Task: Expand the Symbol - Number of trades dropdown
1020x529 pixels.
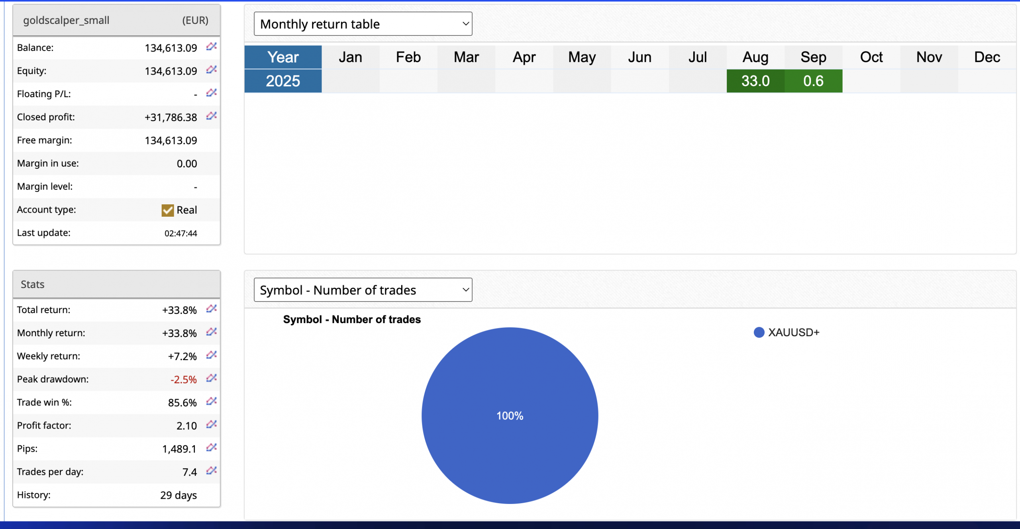Action: 363,290
